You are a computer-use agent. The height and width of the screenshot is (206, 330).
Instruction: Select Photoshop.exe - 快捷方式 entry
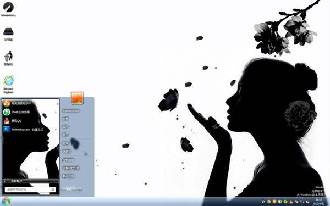[31, 129]
